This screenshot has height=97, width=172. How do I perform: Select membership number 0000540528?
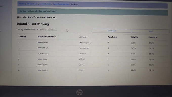pyautogui.click(x=42, y=70)
